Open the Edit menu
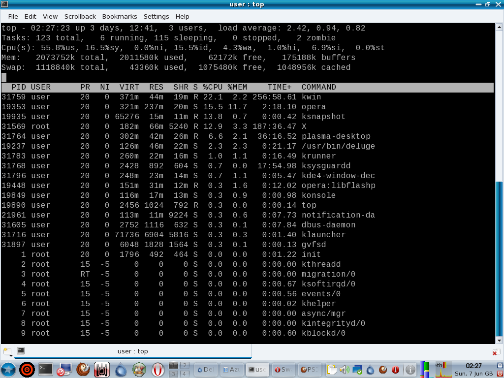 [x=30, y=16]
